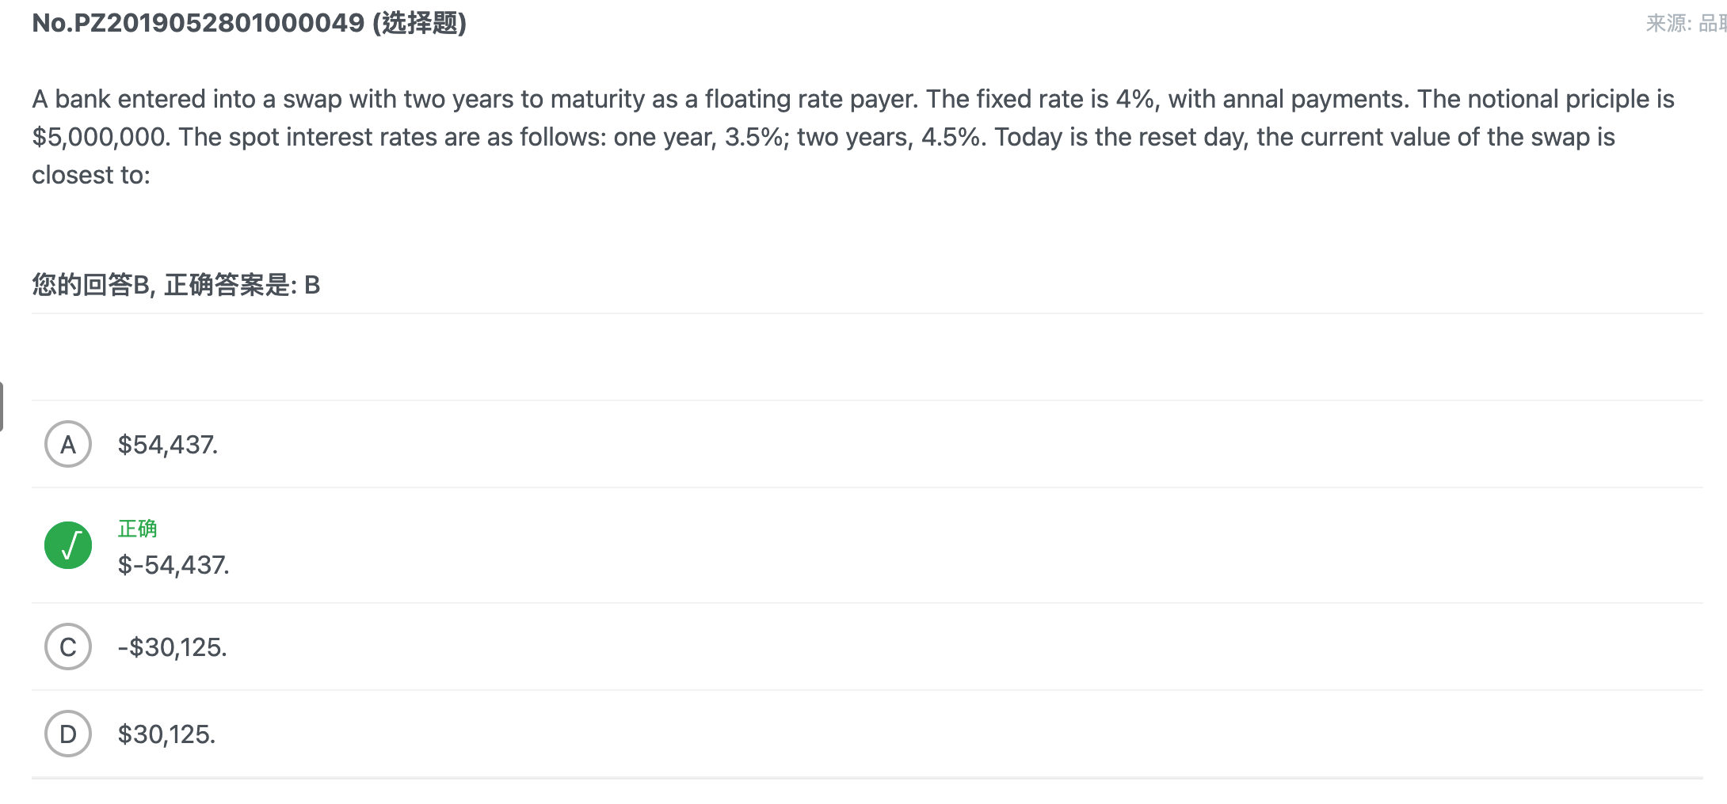
Task: Click the text 'closest to:'
Action: pos(91,175)
